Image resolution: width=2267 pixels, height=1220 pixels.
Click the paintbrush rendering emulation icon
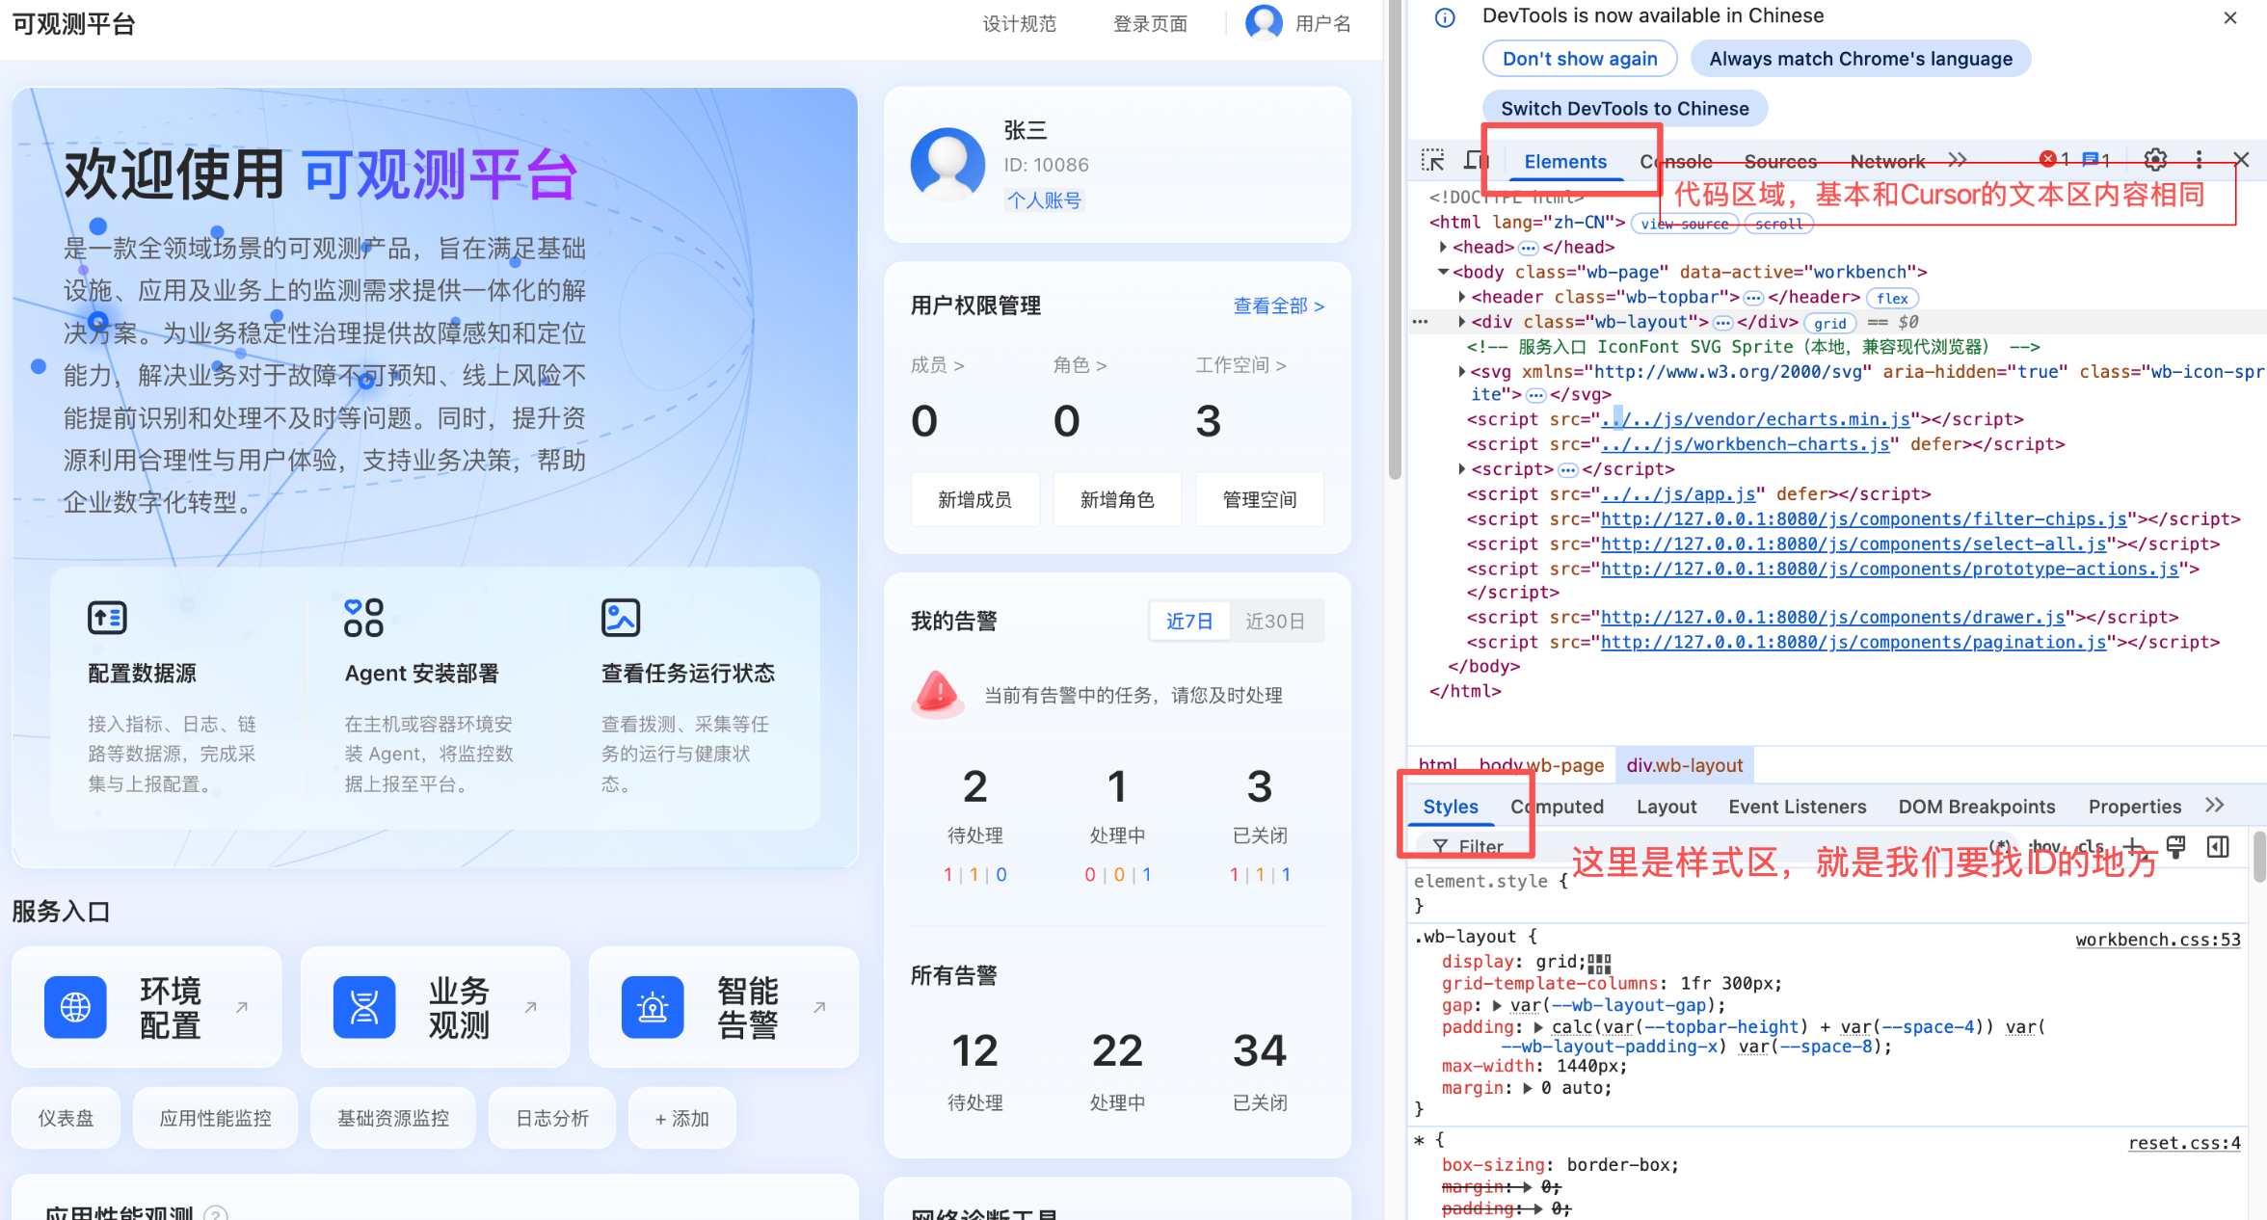[2175, 846]
